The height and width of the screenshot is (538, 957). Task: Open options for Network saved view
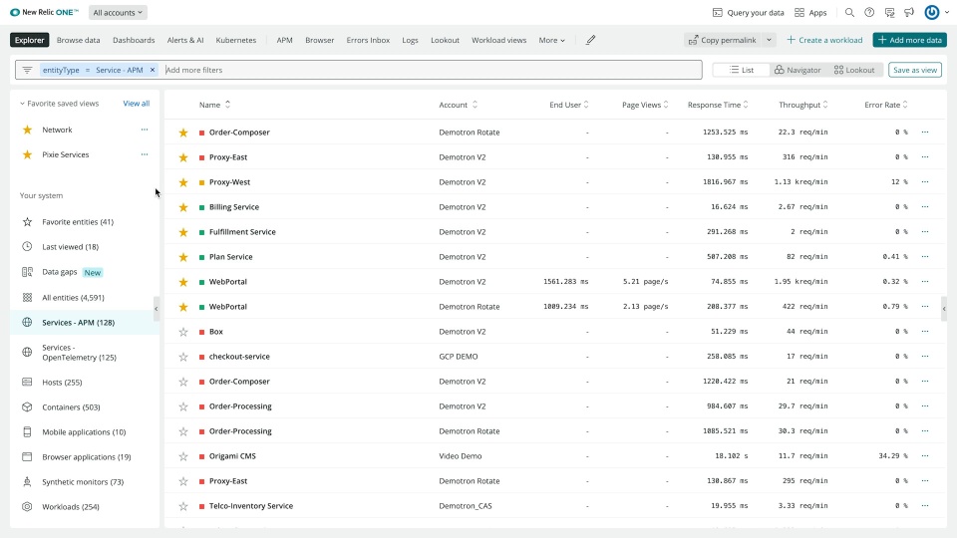144,130
